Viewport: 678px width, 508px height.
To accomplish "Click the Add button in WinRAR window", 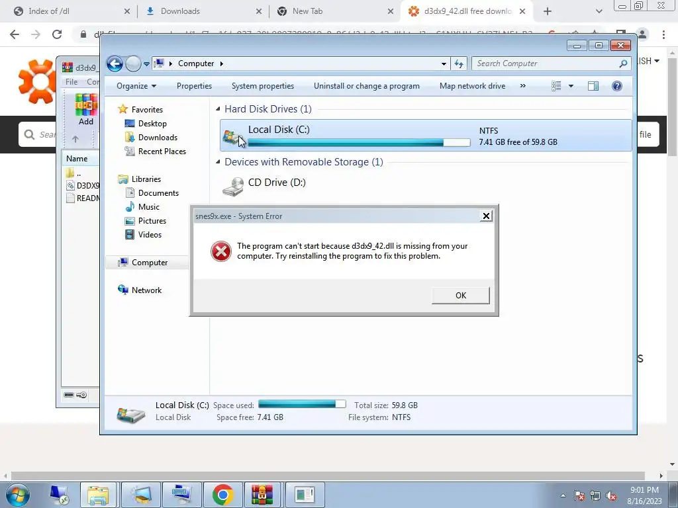I will click(86, 110).
